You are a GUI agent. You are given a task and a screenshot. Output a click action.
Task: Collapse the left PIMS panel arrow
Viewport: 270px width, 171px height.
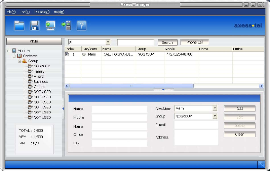coord(63,108)
